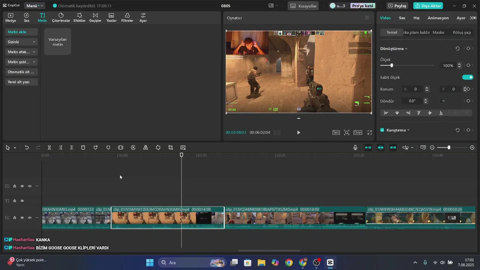
Task: Open Otomatik alt yazı option
Action: 21,72
